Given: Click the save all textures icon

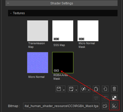Looking at the screenshot, I should (x=71, y=89).
